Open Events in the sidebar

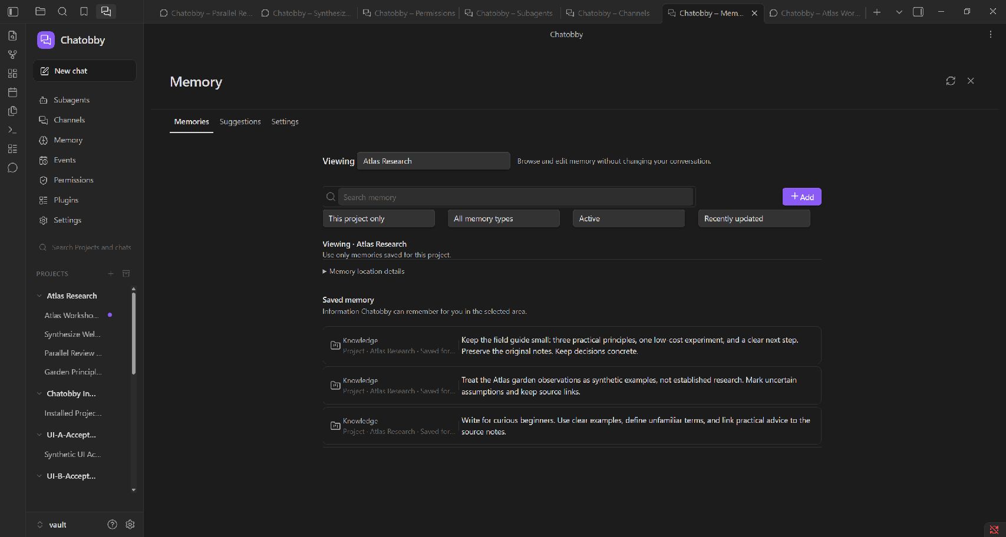(84, 160)
